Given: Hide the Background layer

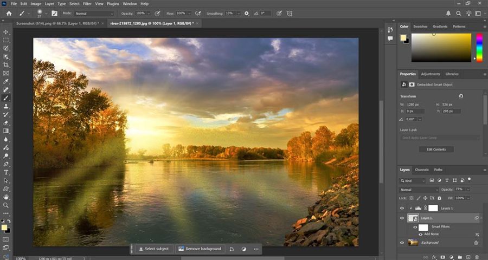Looking at the screenshot, I should click(x=402, y=243).
